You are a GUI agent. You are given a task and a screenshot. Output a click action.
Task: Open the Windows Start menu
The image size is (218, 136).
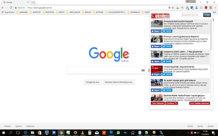point(3,133)
